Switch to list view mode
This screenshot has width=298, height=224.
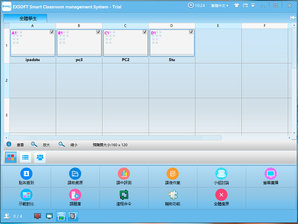pyautogui.click(x=26, y=157)
